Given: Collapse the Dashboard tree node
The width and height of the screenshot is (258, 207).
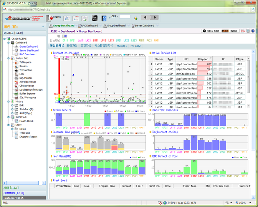Looking at the screenshot, I should pos(8,43).
